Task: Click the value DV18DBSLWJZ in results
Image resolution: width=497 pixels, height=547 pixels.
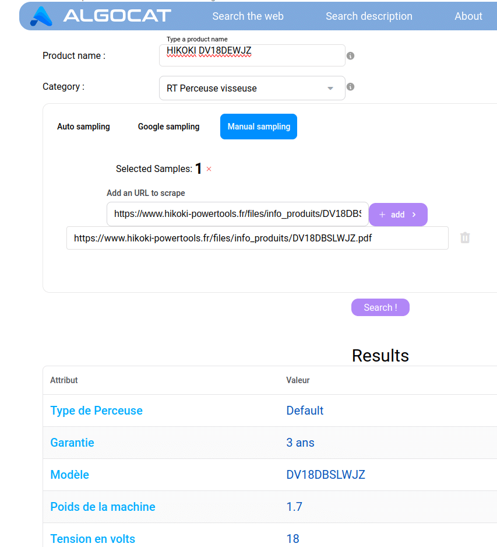Action: pyautogui.click(x=326, y=475)
